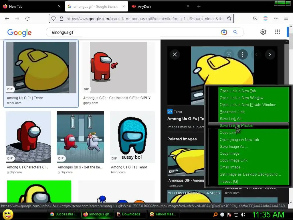Click the 11:35 AM taskbar clock

pos(268,215)
